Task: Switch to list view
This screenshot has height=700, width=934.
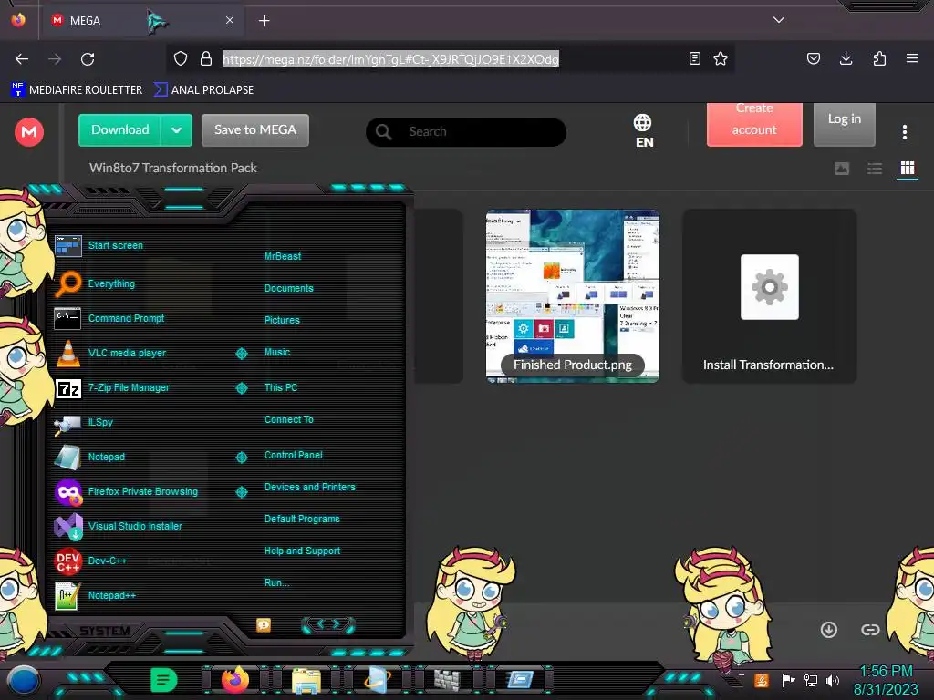Action: (x=875, y=169)
